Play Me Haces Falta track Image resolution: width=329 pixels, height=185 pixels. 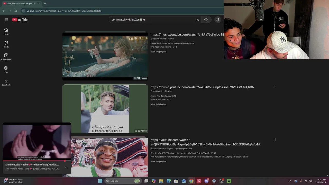[x=161, y=99]
